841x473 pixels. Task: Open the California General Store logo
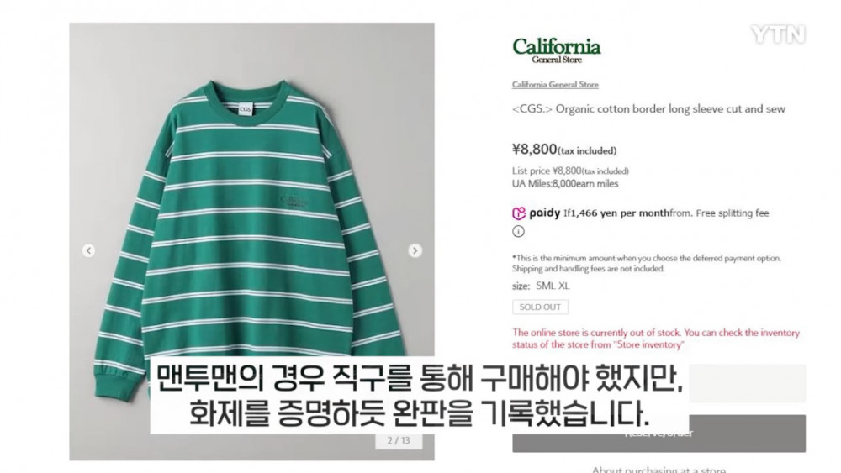pos(556,50)
